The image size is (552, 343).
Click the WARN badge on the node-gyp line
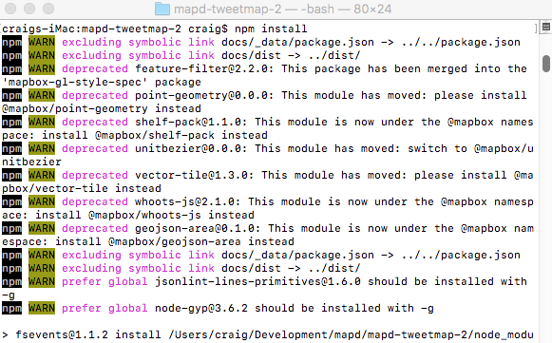(x=42, y=308)
